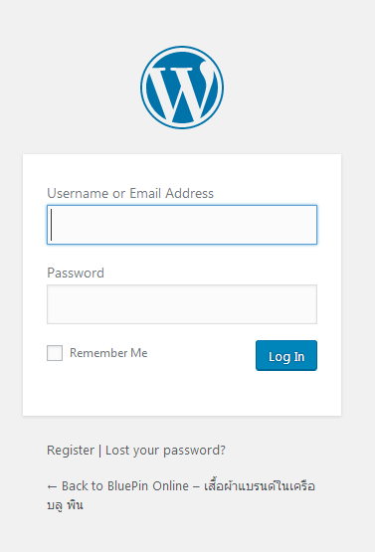Focus the Username or Email Address field
The height and width of the screenshot is (552, 375).
click(x=182, y=225)
